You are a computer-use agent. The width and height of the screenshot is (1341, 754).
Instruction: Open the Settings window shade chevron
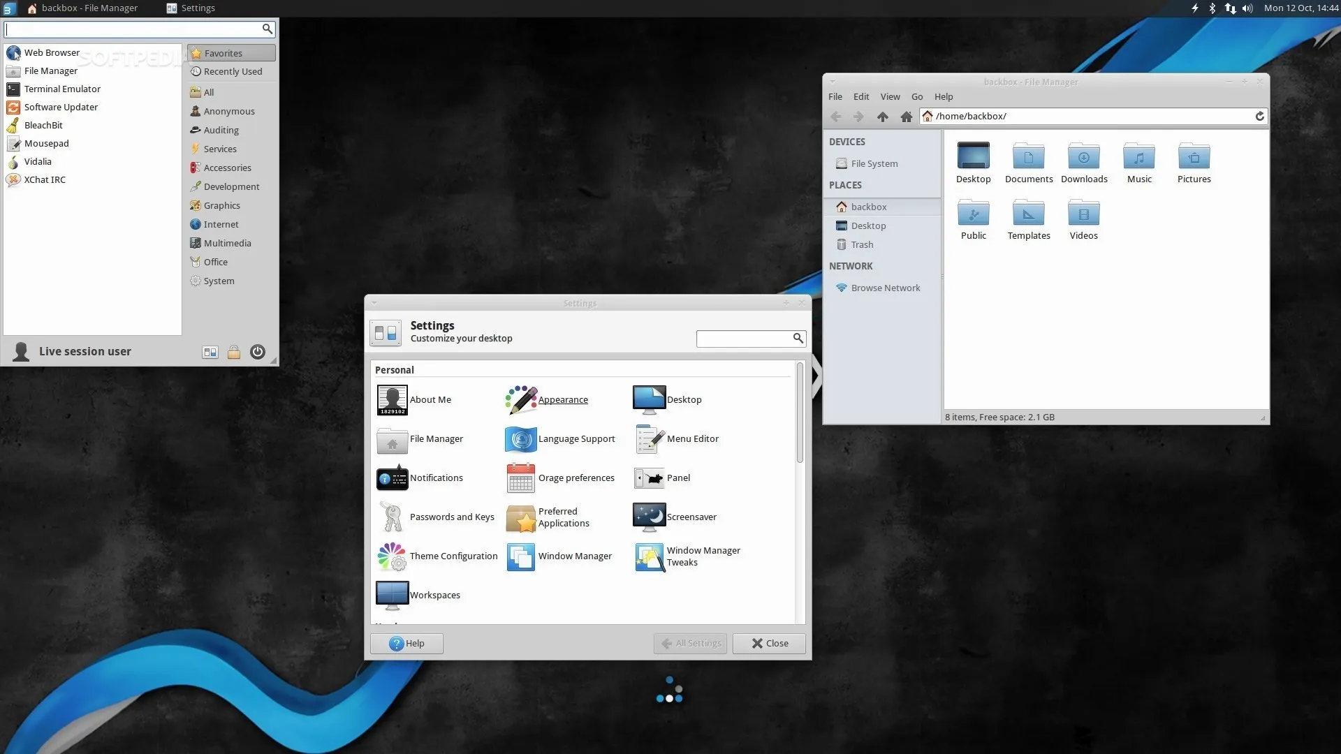tap(374, 303)
